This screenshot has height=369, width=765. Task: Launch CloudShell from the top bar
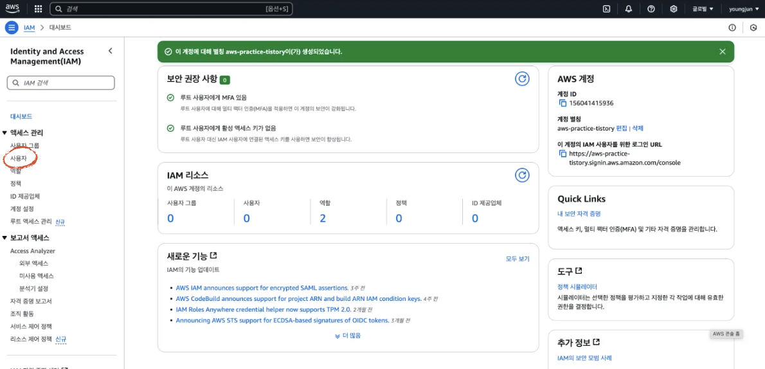click(x=607, y=9)
